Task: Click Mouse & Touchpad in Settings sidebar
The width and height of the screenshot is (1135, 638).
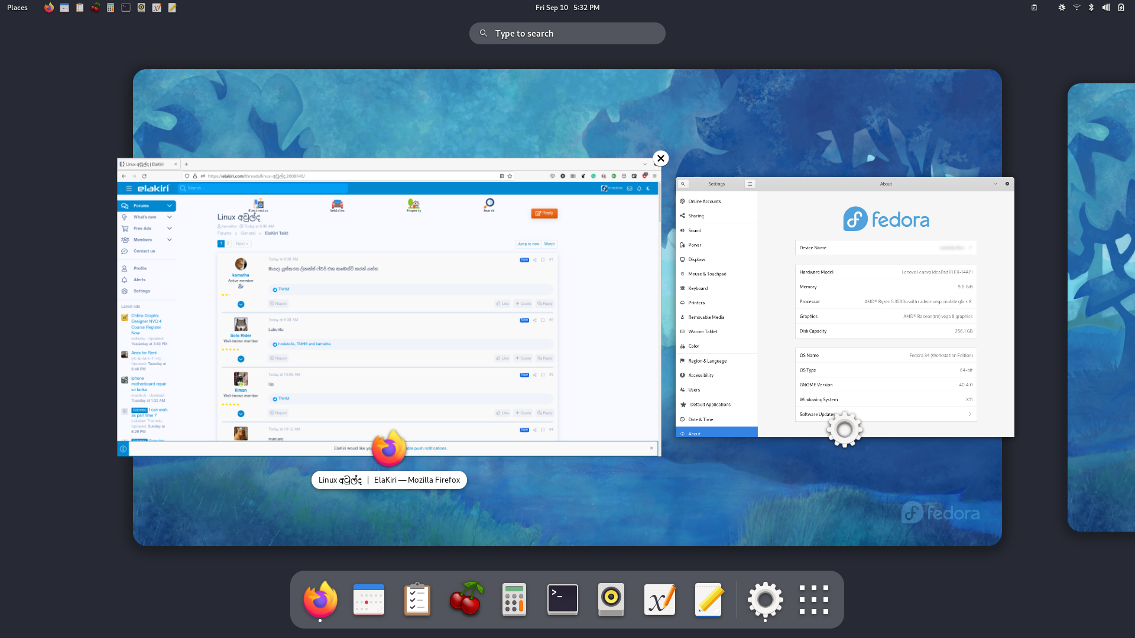Action: (x=716, y=274)
